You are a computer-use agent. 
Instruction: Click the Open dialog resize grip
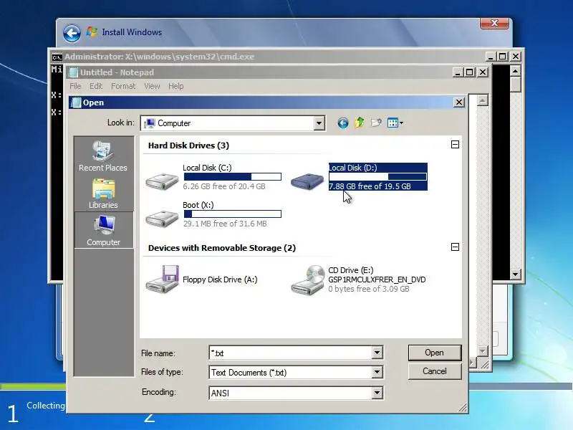(x=463, y=408)
